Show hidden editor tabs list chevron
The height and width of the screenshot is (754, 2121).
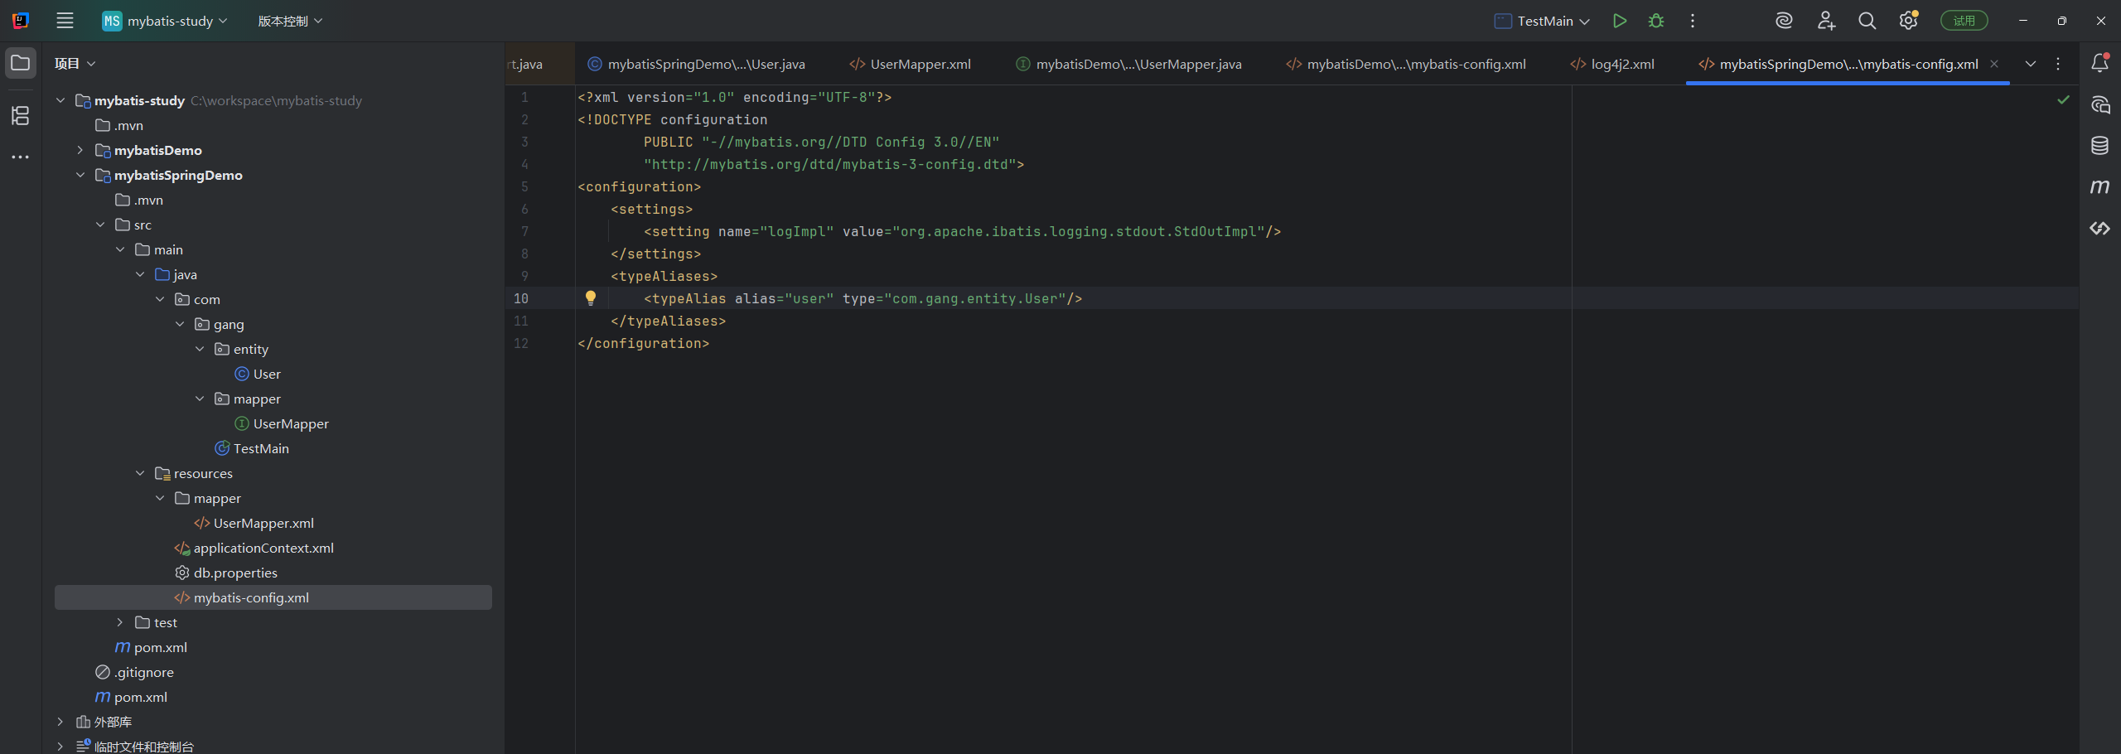[2031, 64]
